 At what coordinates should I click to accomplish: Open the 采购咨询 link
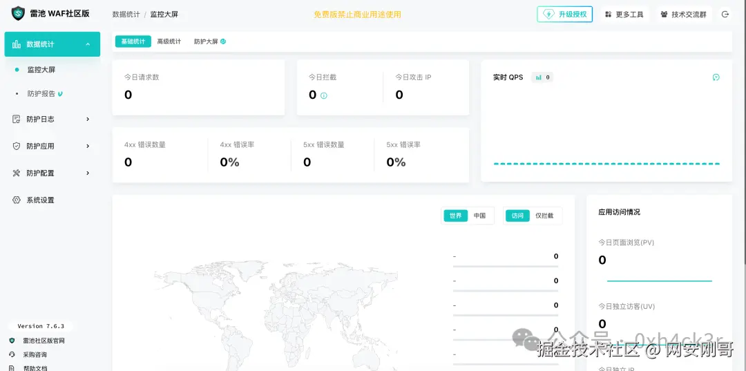click(x=35, y=354)
